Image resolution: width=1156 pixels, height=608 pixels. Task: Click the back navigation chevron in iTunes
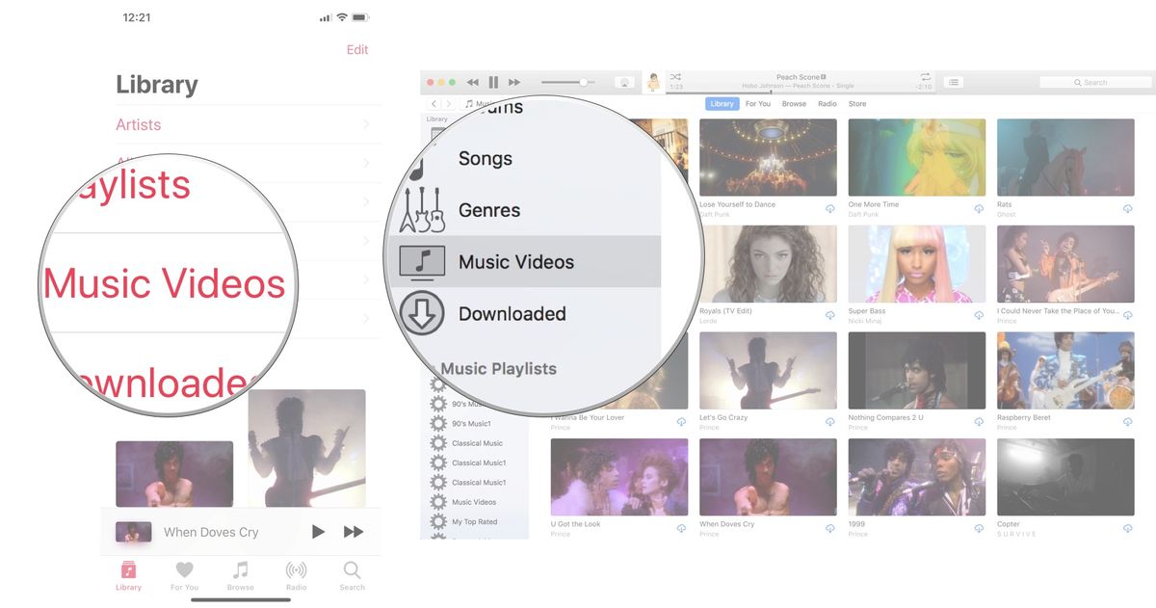click(x=433, y=102)
